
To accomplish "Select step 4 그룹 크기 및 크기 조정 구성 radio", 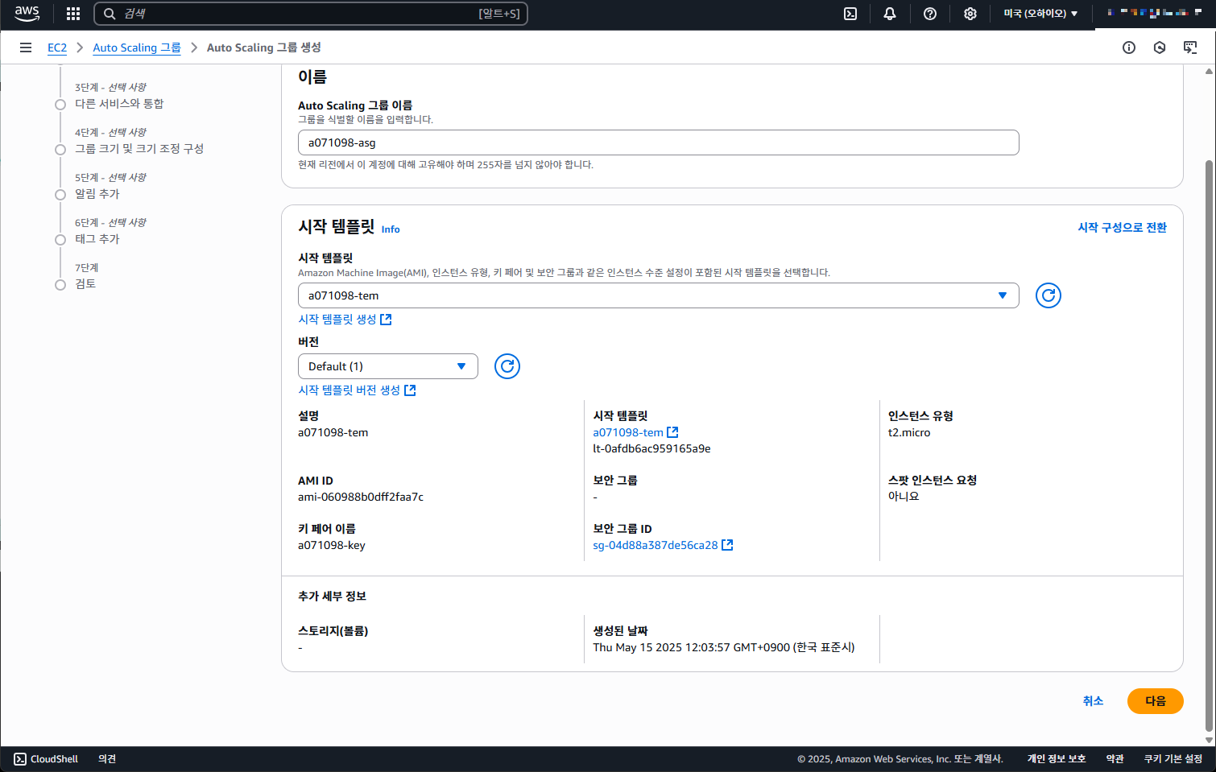I will (60, 149).
